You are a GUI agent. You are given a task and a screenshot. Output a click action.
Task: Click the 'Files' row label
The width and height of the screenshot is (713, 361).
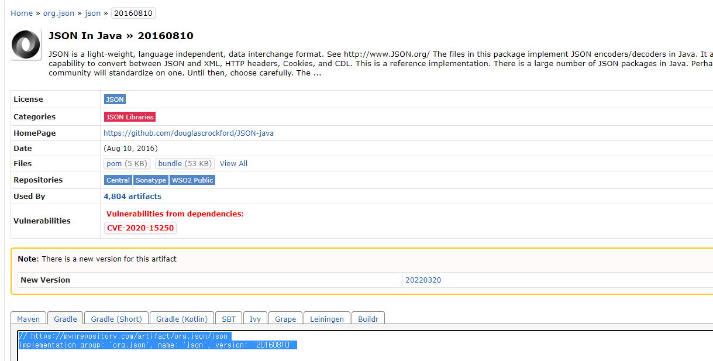coord(23,164)
